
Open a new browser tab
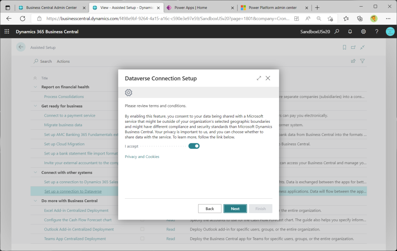point(317,8)
